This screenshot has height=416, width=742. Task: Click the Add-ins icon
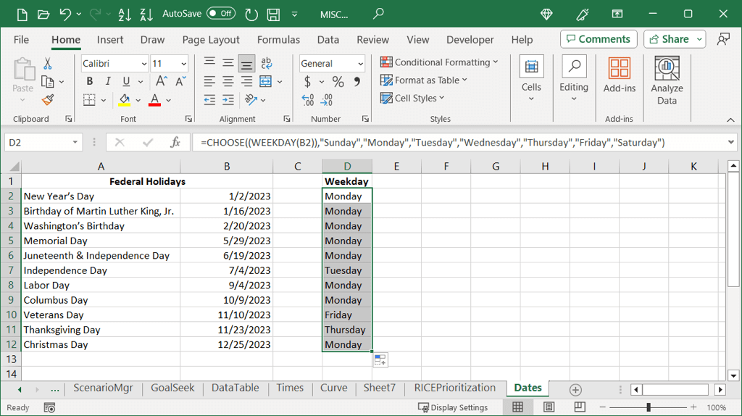619,75
